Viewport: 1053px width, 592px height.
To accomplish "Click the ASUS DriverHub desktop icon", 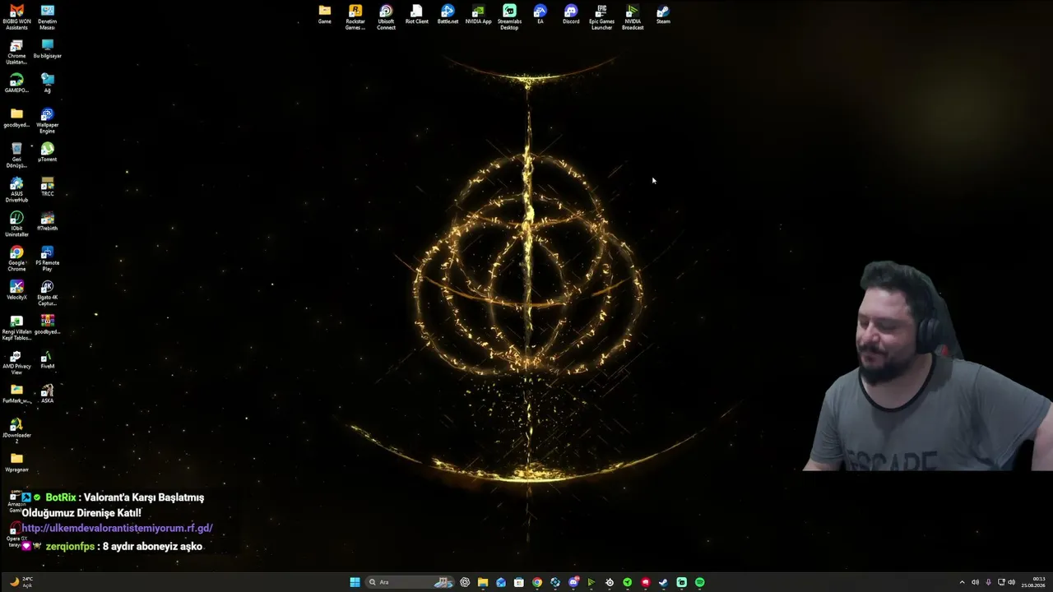I will pyautogui.click(x=16, y=190).
